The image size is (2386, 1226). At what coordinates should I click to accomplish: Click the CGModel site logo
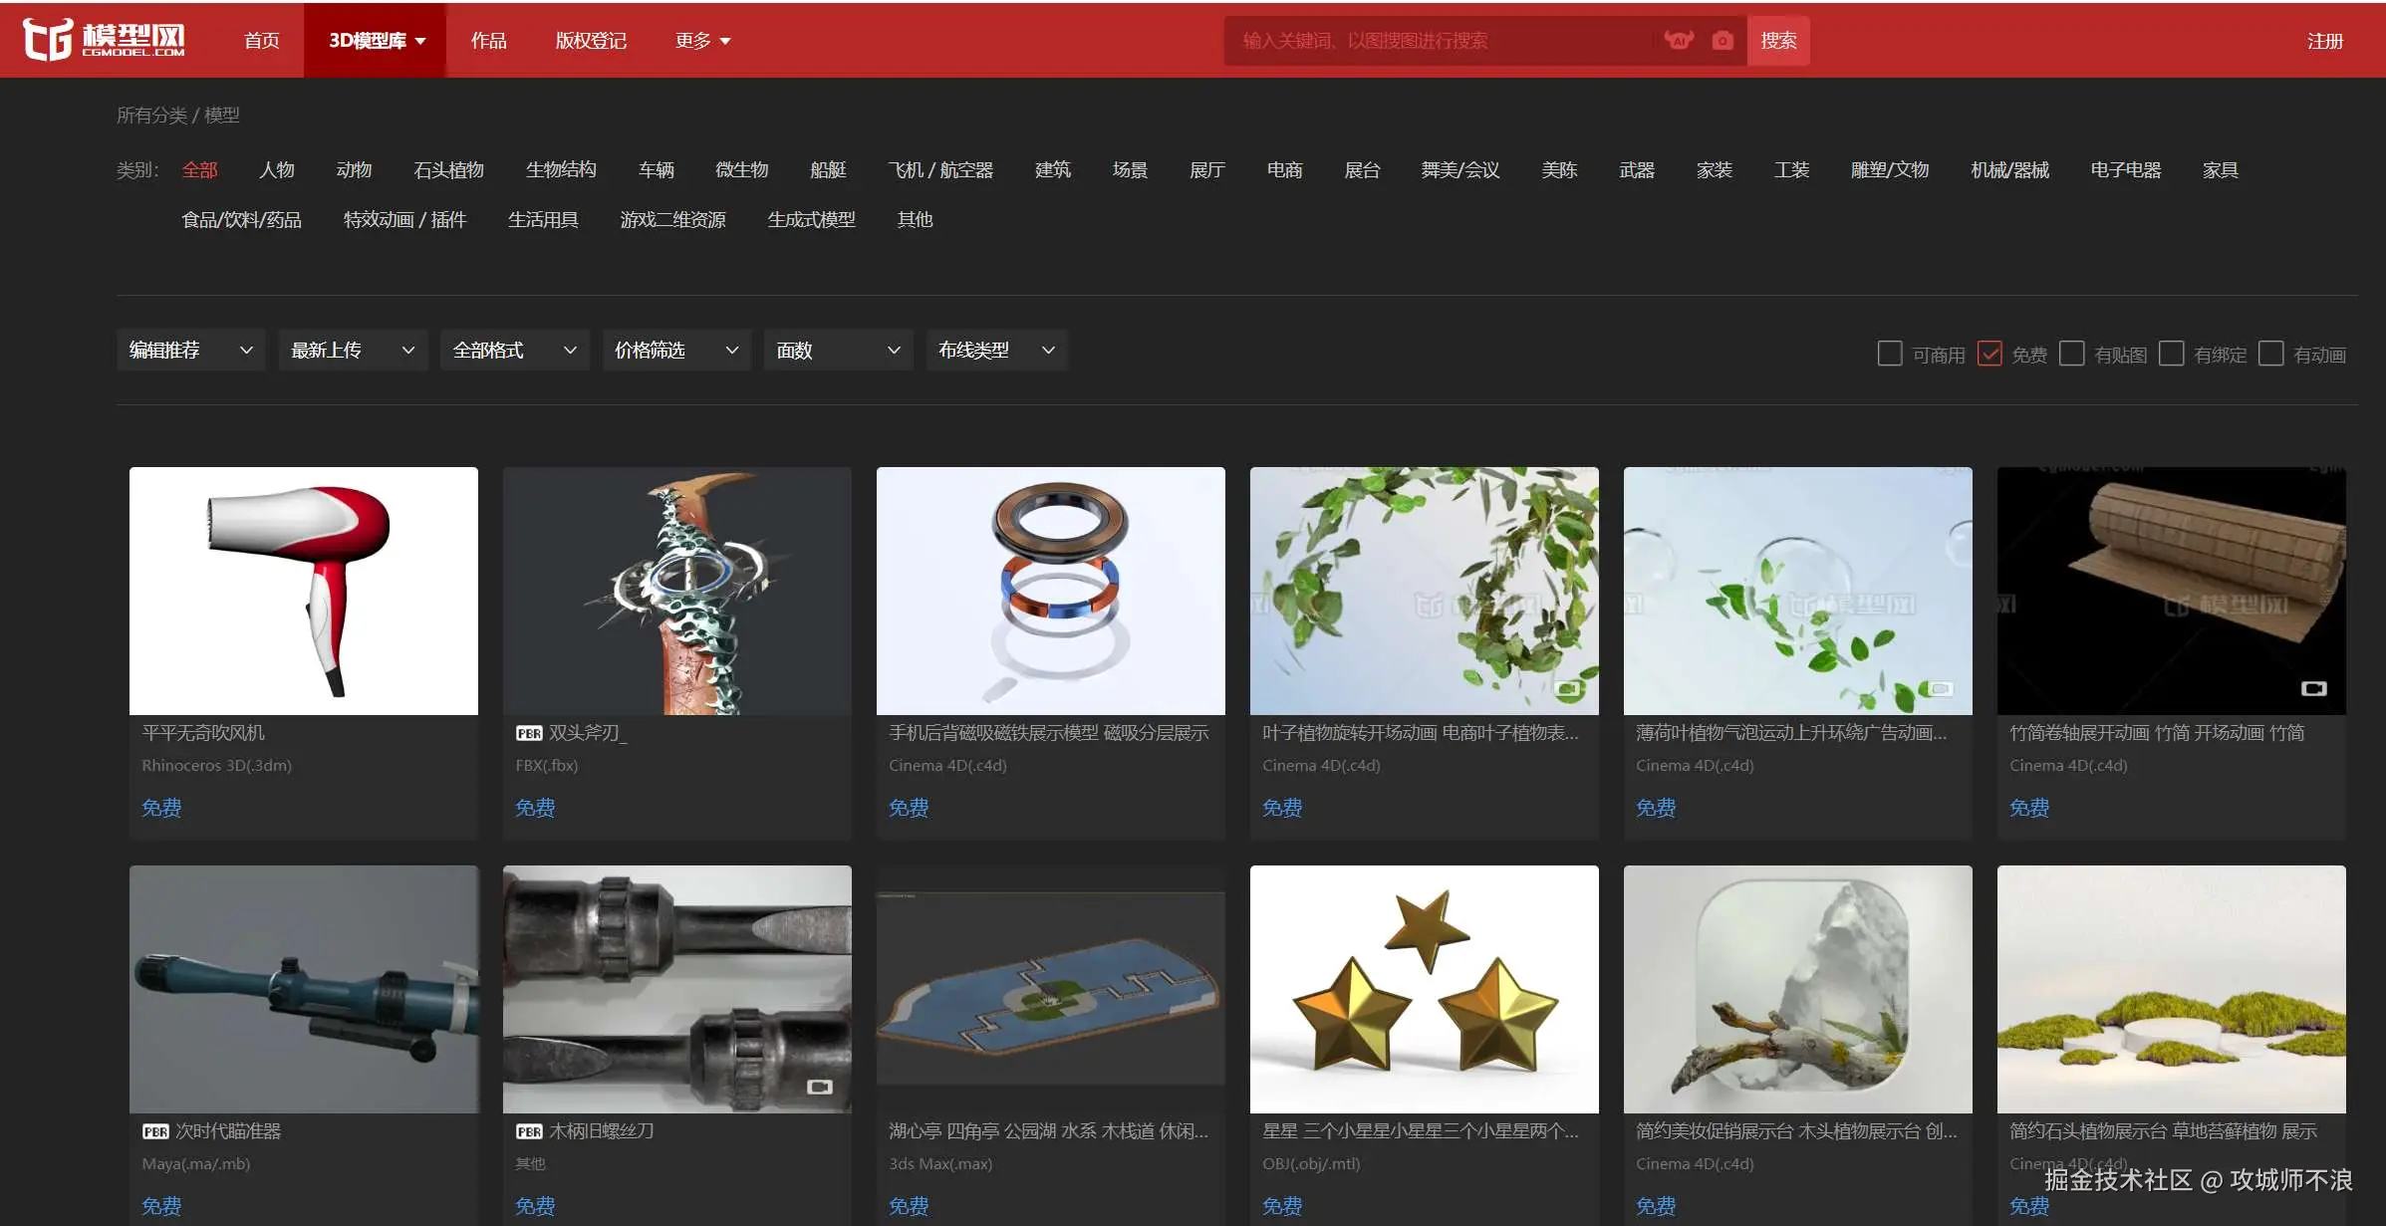point(104,39)
